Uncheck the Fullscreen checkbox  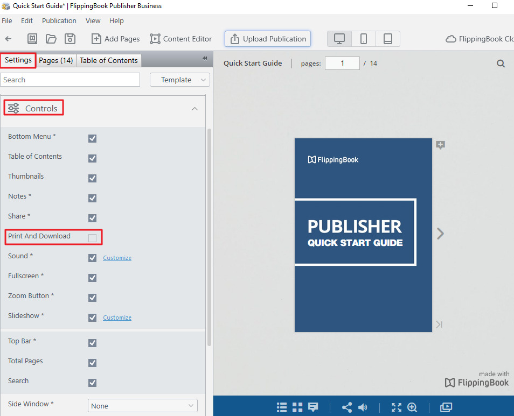click(x=93, y=278)
